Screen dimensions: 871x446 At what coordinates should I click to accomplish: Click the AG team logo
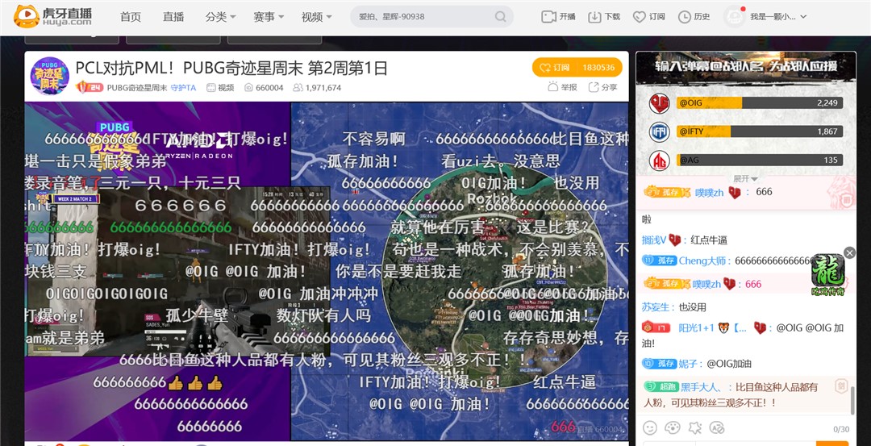point(660,161)
